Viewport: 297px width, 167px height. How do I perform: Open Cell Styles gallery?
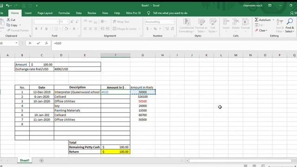pyautogui.click(x=213, y=26)
